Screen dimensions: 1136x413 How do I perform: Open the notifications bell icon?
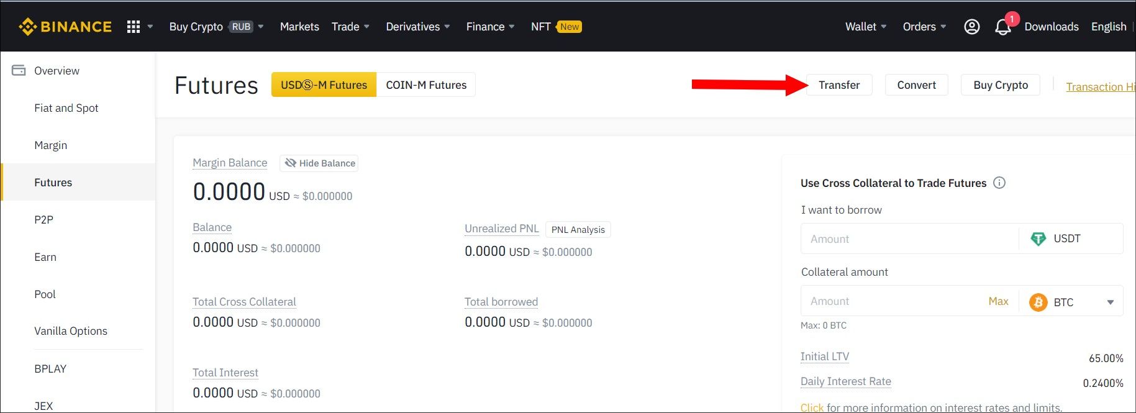pyautogui.click(x=1002, y=27)
